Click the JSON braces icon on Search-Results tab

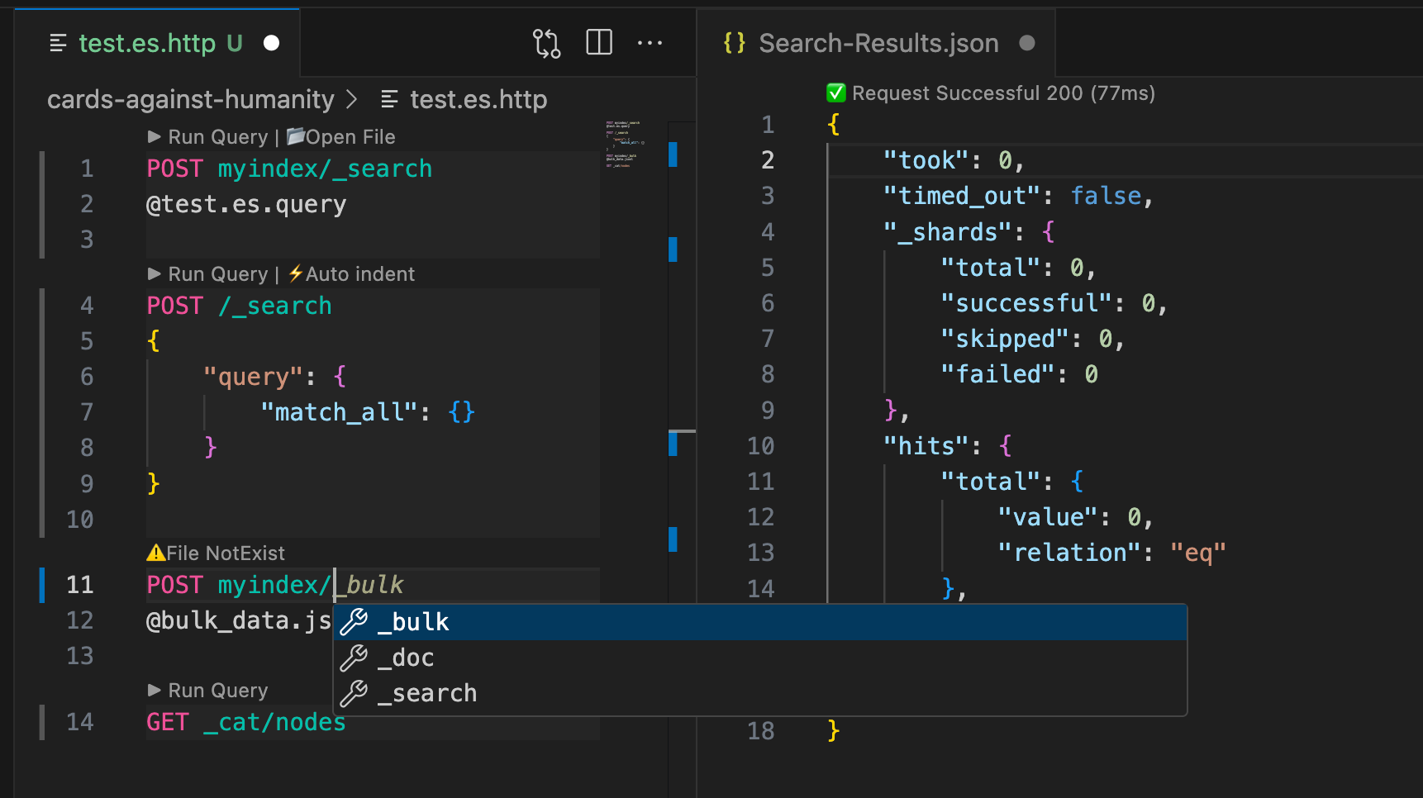pos(734,43)
